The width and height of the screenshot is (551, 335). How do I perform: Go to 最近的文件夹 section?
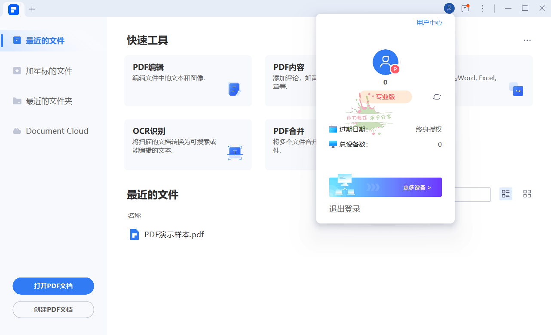click(49, 101)
